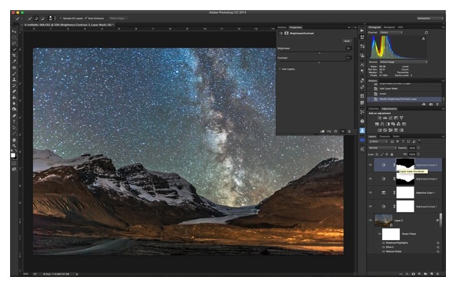Select the Eraser tool

14,91
